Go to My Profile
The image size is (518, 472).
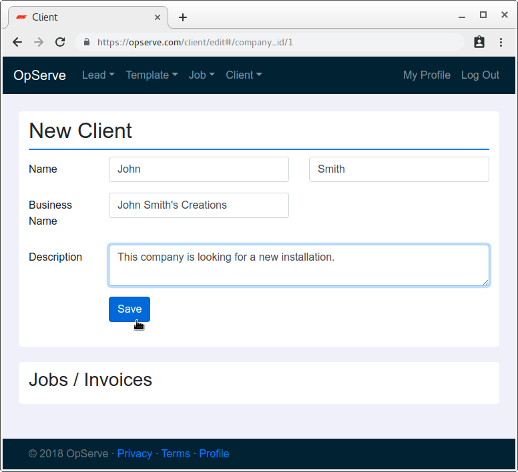427,75
